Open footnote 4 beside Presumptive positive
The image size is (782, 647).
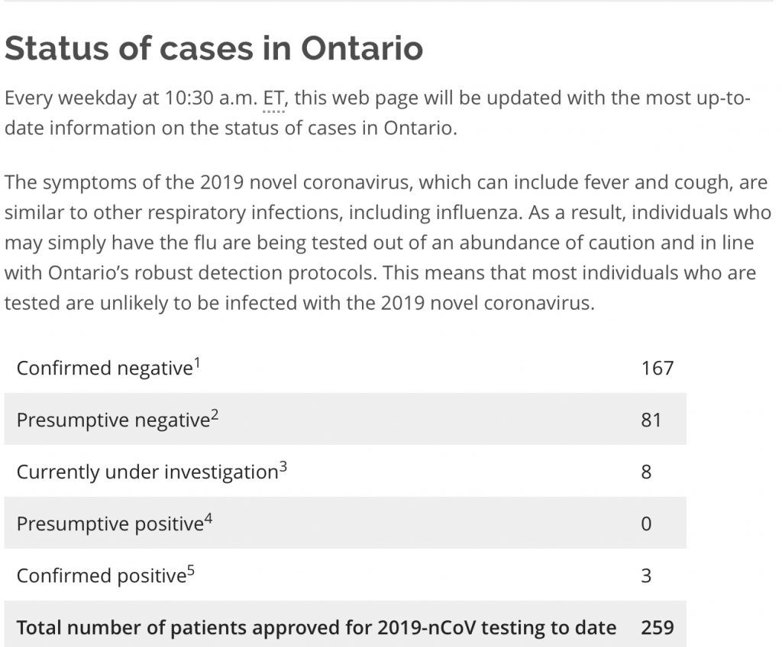tap(208, 517)
